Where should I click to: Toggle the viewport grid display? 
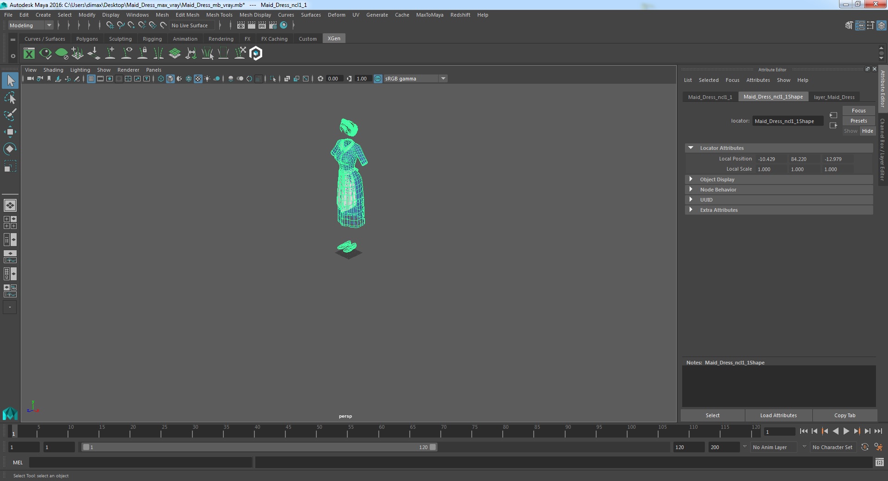point(91,79)
